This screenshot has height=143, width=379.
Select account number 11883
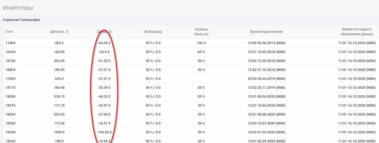tap(10, 43)
